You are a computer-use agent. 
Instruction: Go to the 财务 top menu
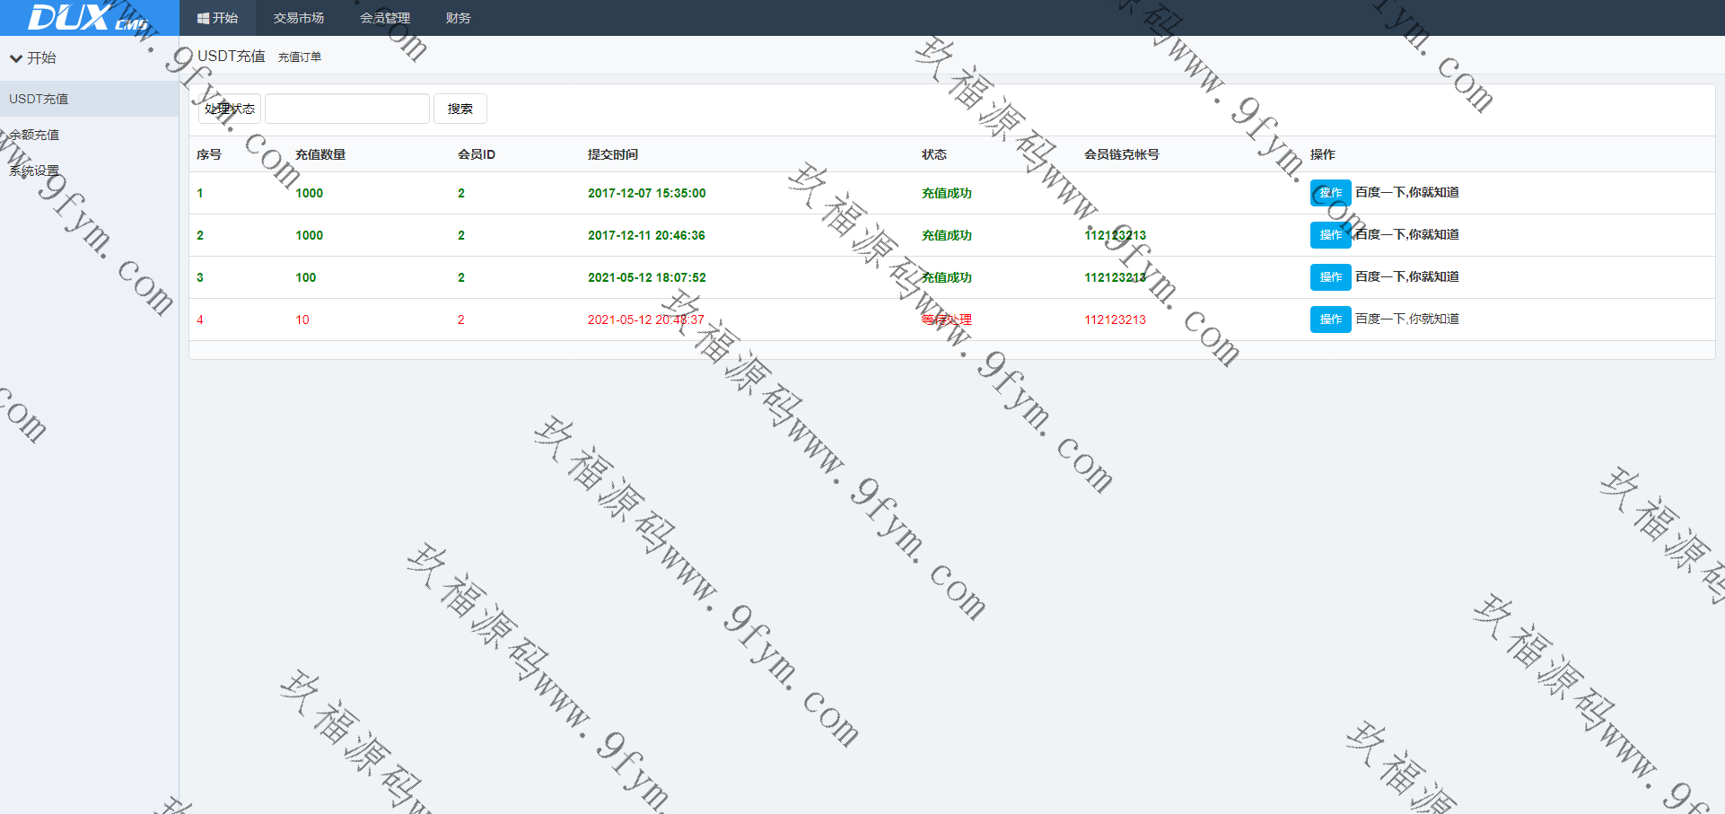[458, 18]
